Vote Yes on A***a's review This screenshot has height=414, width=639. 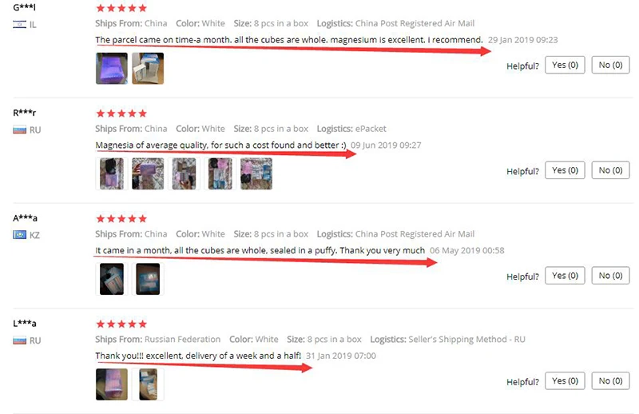(x=565, y=275)
